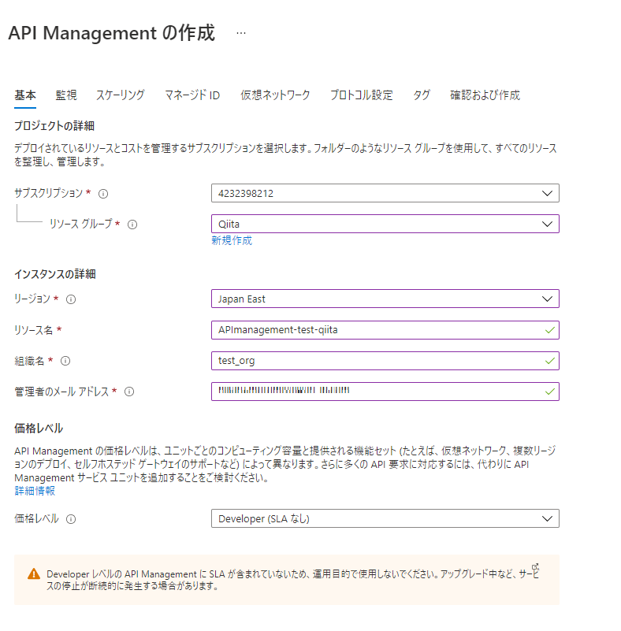Switch to the プロトコル設定 tab
The width and height of the screenshot is (621, 631).
click(362, 95)
